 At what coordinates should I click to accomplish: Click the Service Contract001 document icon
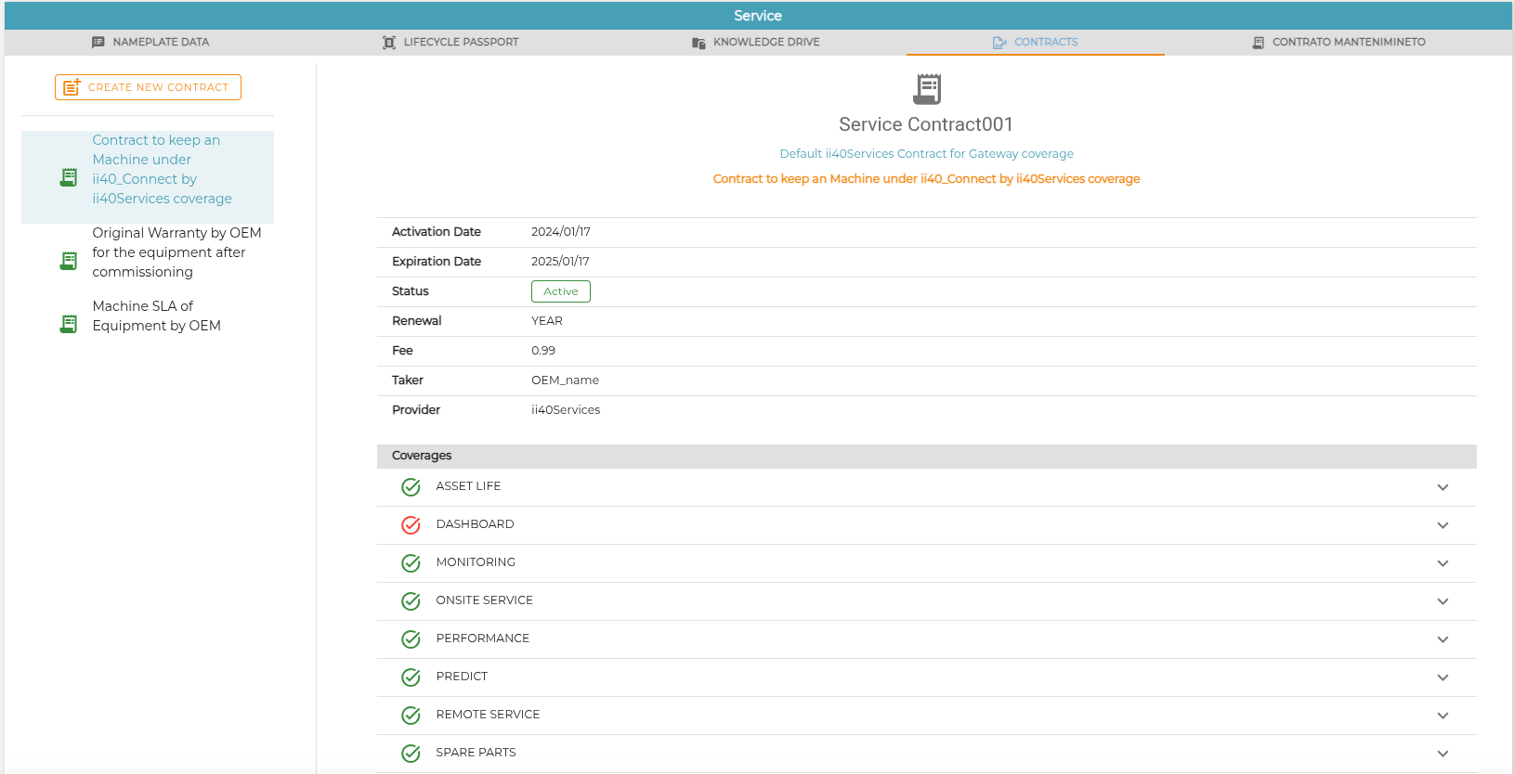pyautogui.click(x=927, y=89)
